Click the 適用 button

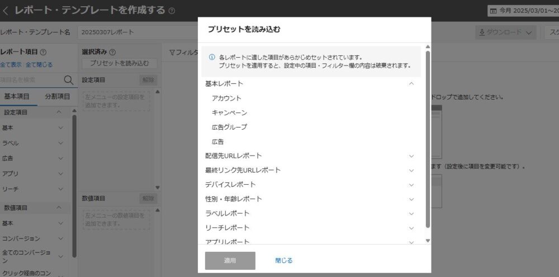230,261
